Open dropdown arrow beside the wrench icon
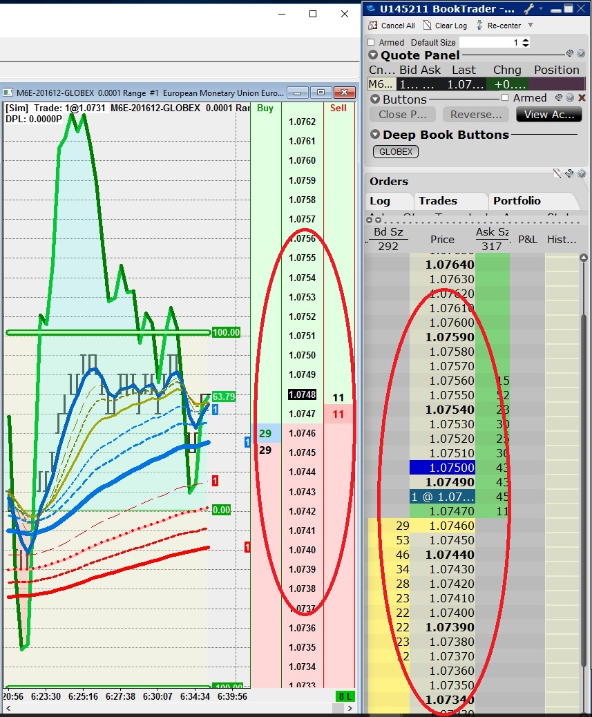This screenshot has width=592, height=717. point(541,8)
